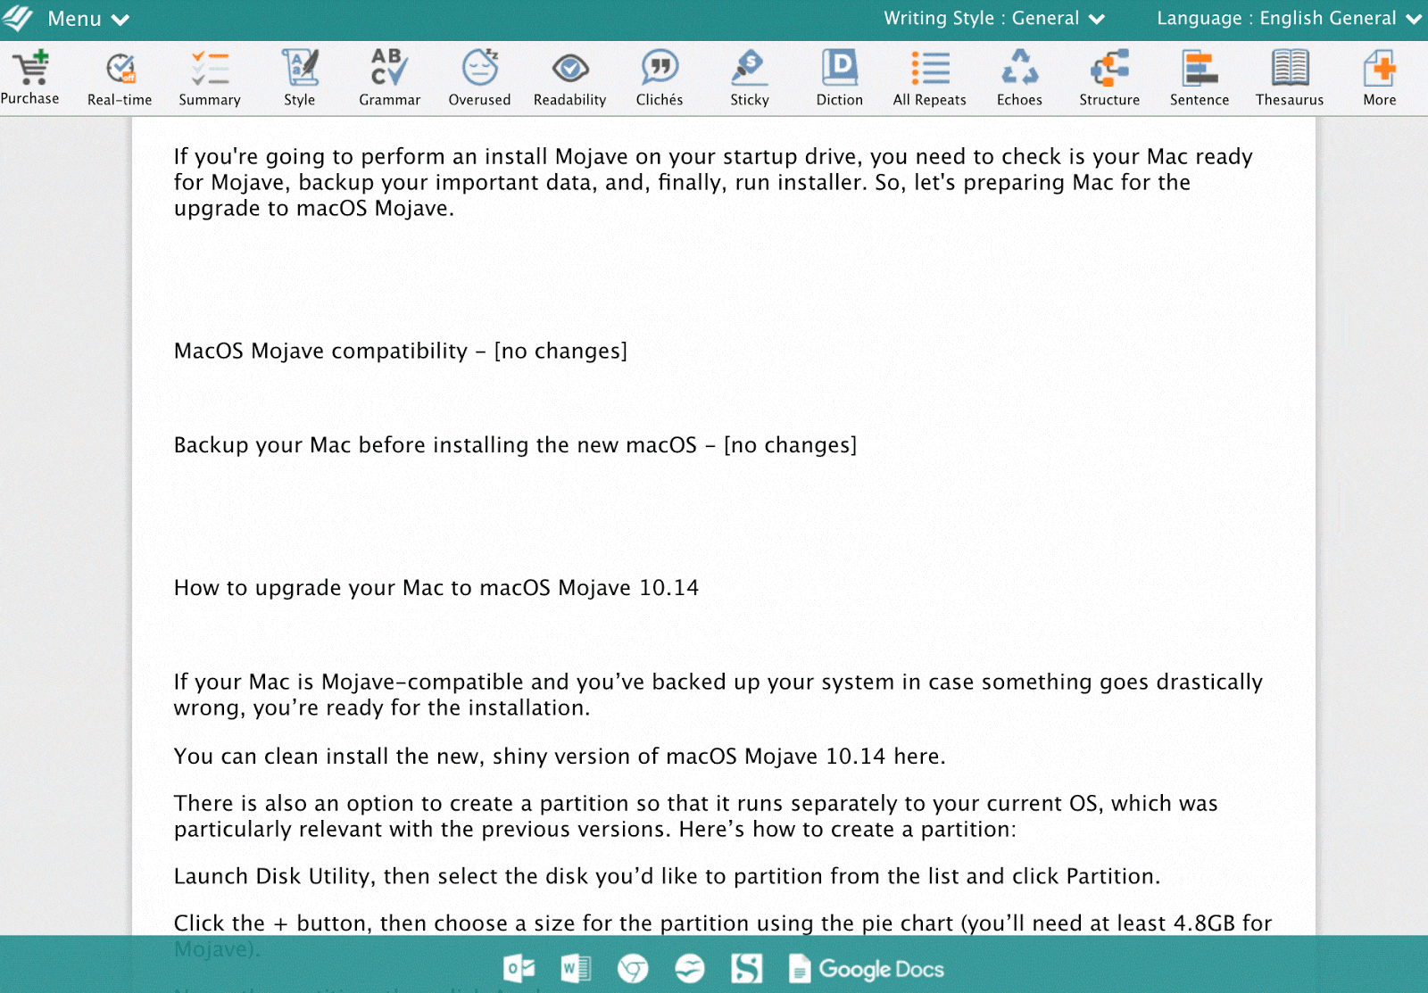Open the Readability report
Screen dimensions: 1428x993
pos(570,79)
